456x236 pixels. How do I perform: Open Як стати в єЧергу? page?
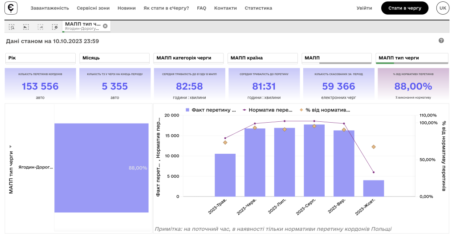[166, 8]
